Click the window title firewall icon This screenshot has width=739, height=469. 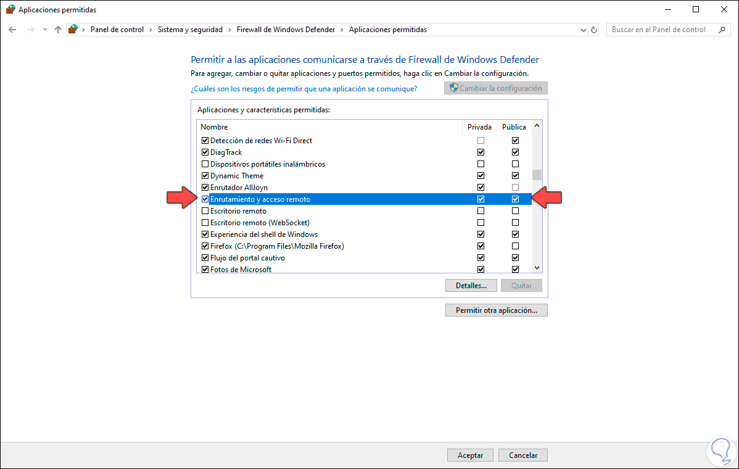click(10, 9)
